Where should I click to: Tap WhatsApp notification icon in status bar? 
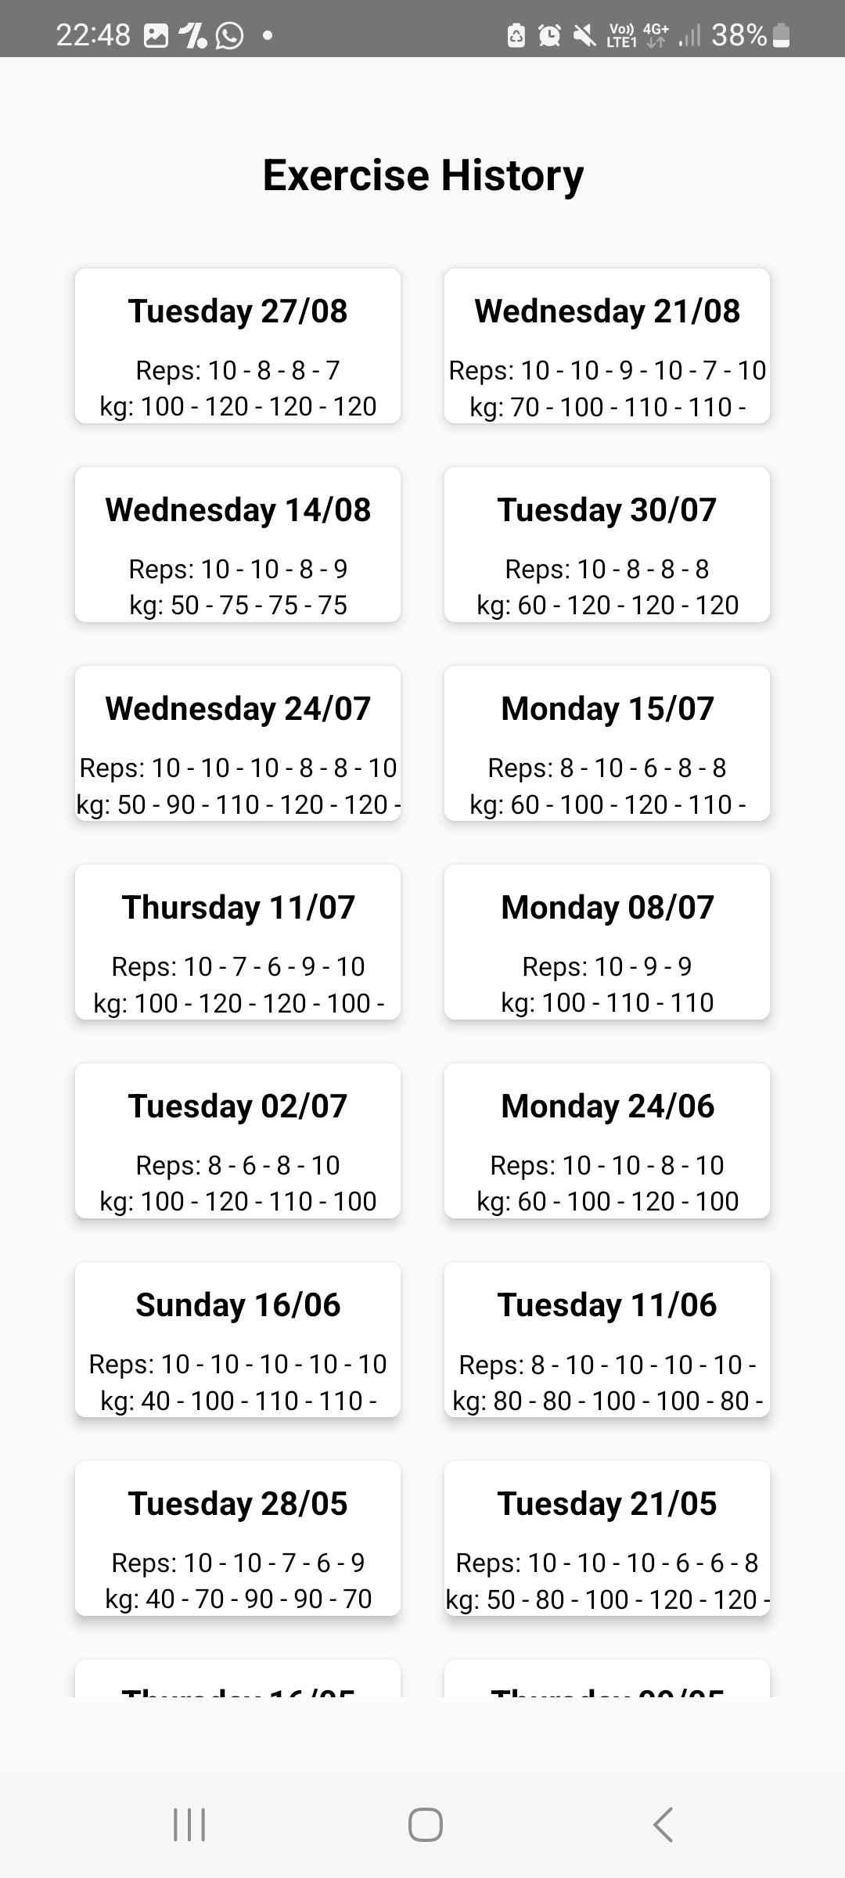[229, 35]
